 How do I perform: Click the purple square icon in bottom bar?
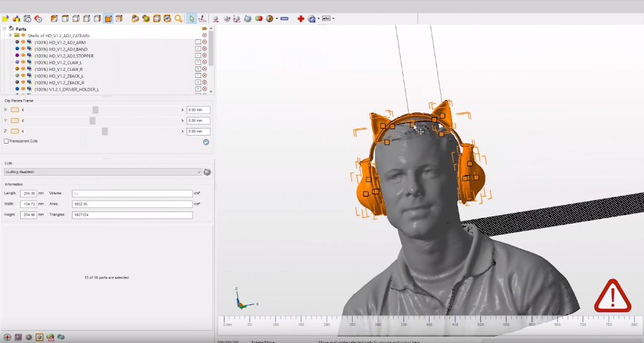click(x=18, y=337)
